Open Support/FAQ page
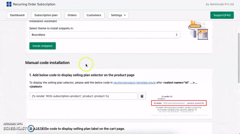The height and width of the screenshot is (134, 240). (222, 15)
